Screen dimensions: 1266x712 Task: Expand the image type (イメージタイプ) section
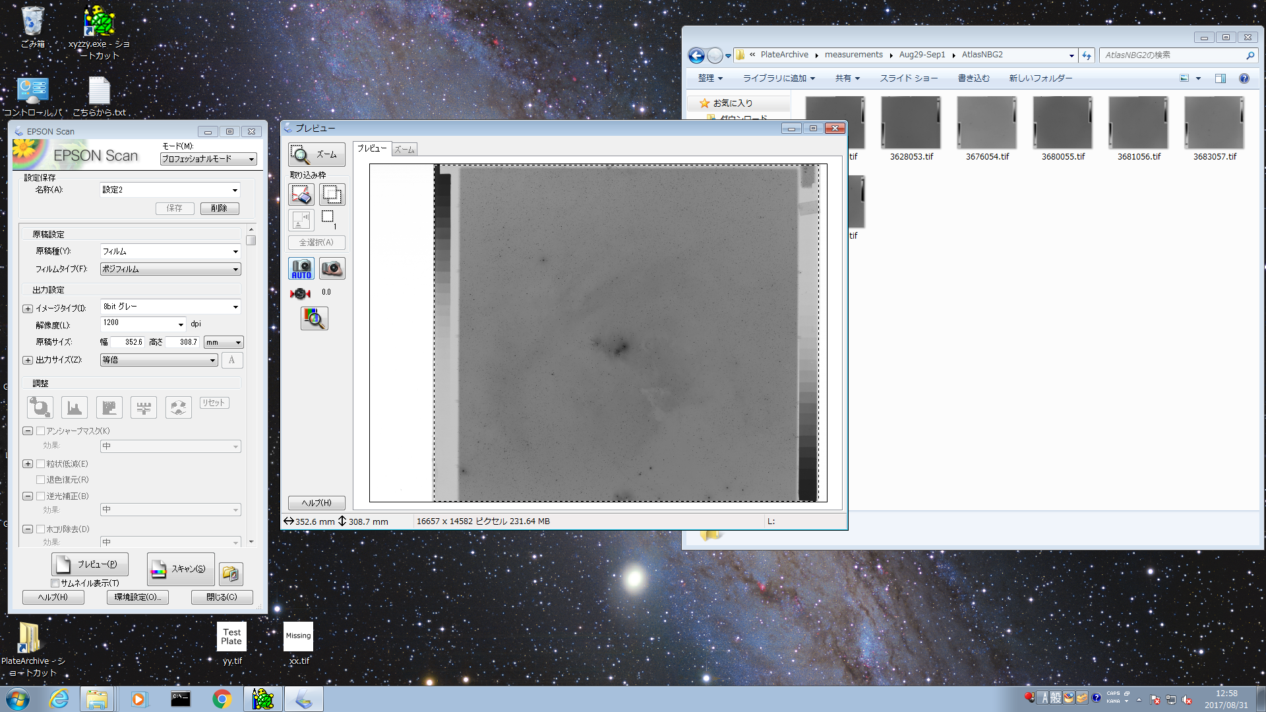28,309
